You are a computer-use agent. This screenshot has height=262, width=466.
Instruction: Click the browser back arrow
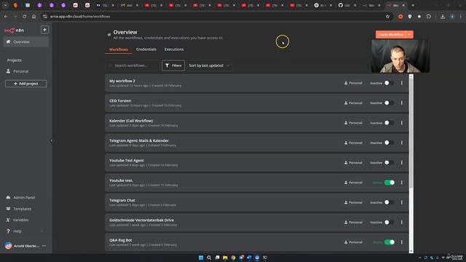[6, 17]
